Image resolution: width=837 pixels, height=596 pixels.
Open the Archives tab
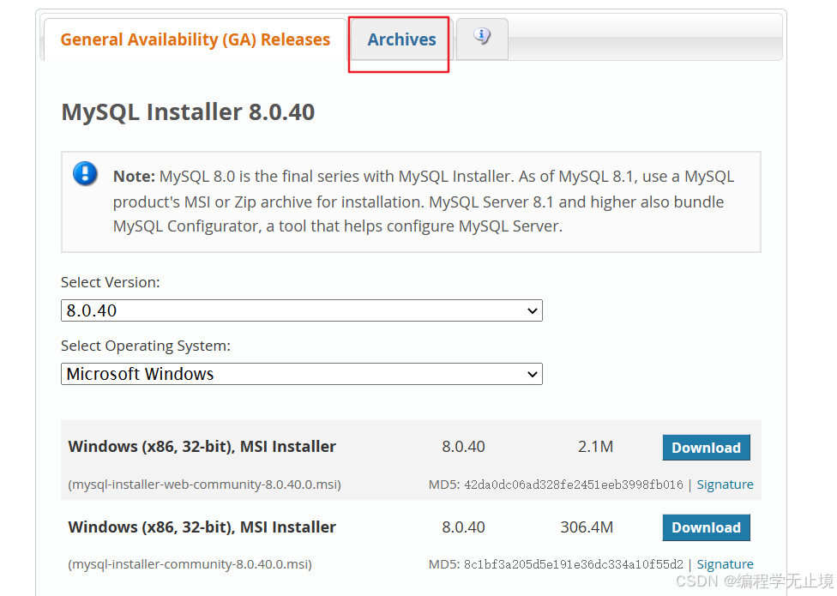401,39
